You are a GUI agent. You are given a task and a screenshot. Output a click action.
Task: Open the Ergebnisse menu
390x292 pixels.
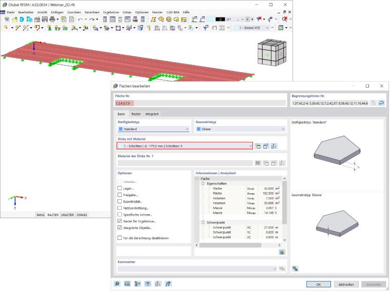(111, 12)
